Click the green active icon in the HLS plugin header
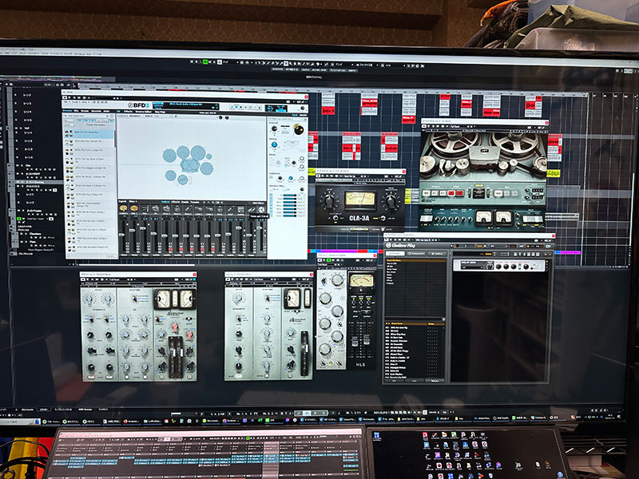This screenshot has width=639, height=479. pyautogui.click(x=329, y=260)
